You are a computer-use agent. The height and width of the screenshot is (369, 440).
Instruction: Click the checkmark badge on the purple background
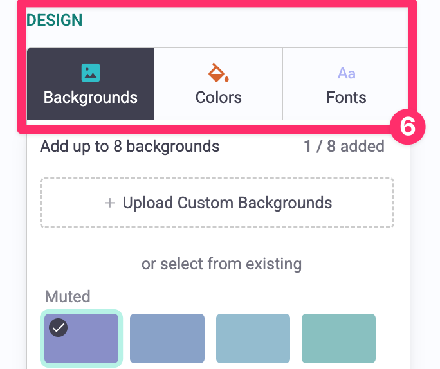[59, 328]
